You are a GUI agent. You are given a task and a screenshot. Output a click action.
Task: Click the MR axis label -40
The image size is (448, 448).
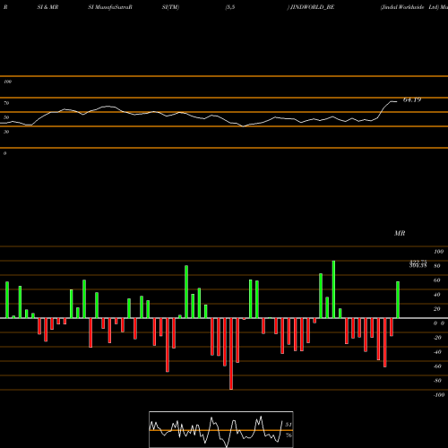coord(437,352)
